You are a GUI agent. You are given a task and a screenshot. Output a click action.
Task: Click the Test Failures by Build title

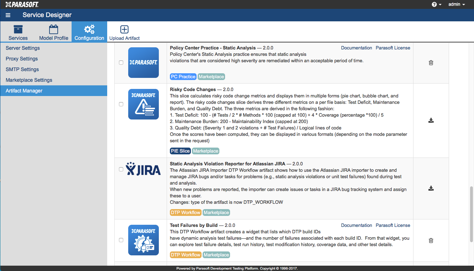[x=194, y=225]
